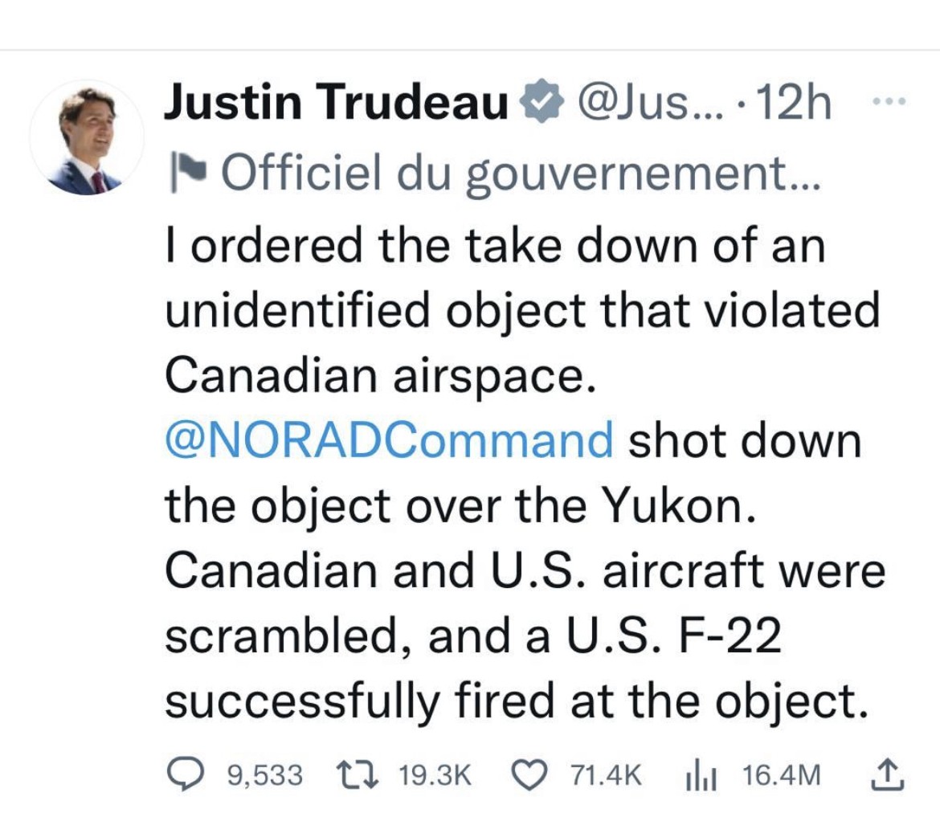This screenshot has width=940, height=821.
Task: Open the reply speech bubble icon
Action: pos(186,774)
